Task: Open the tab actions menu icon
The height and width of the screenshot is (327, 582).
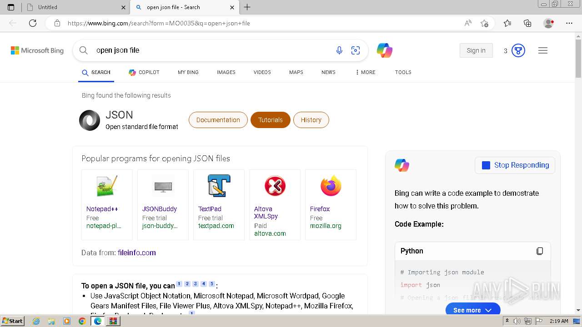Action: [x=11, y=7]
